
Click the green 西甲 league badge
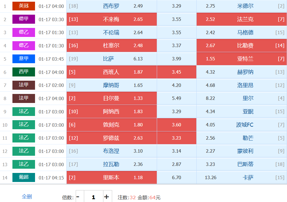pyautogui.click(x=24, y=72)
